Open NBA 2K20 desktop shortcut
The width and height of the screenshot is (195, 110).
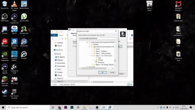(14, 80)
